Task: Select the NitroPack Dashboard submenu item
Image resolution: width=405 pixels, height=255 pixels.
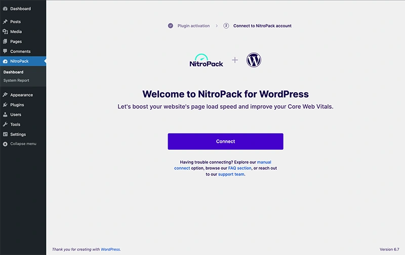Action: tap(13, 72)
